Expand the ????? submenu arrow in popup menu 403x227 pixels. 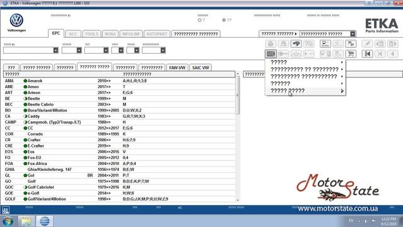pos(342,62)
